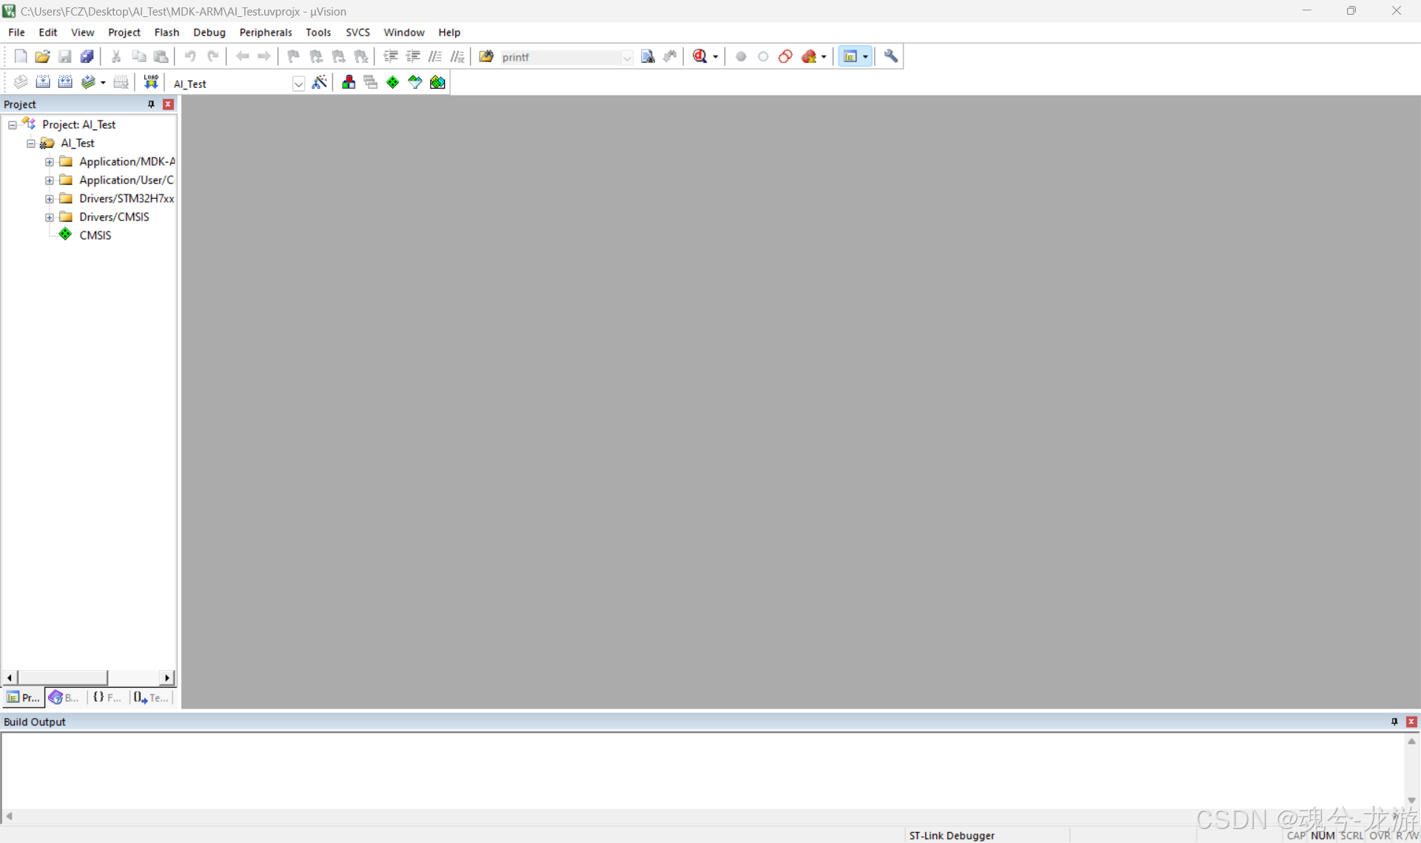Pin the Build Output panel
The image size is (1421, 843).
click(1394, 722)
